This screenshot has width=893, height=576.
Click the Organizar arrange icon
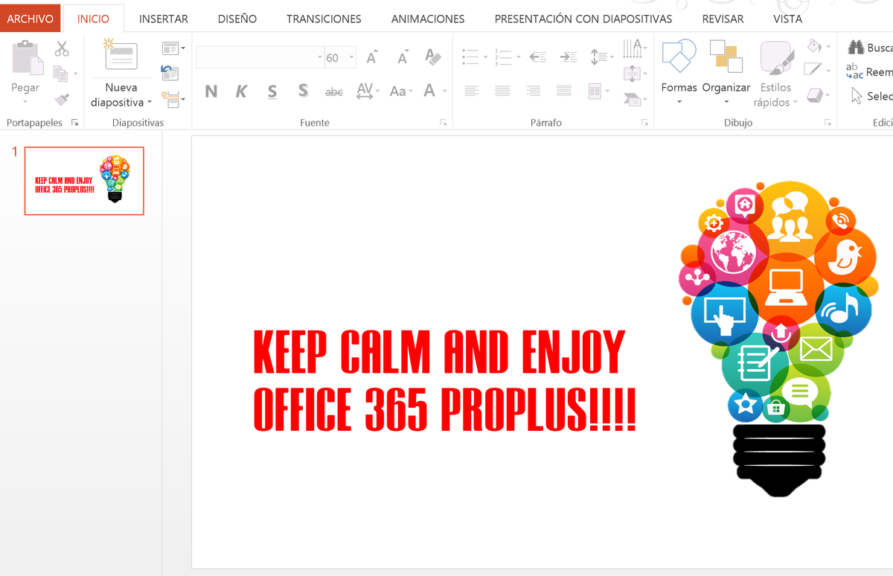[x=726, y=57]
